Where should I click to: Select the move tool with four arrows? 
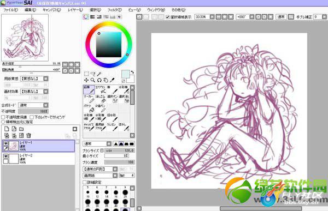pyautogui.click(x=86, y=80)
